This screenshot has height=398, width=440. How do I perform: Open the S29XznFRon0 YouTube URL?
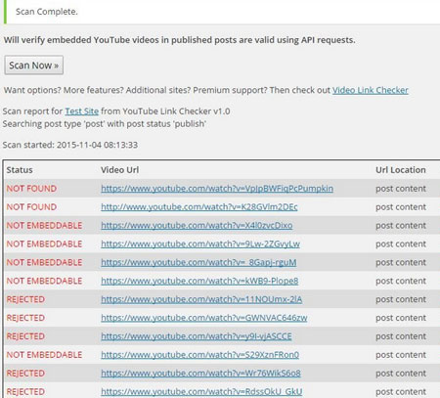pyautogui.click(x=199, y=355)
